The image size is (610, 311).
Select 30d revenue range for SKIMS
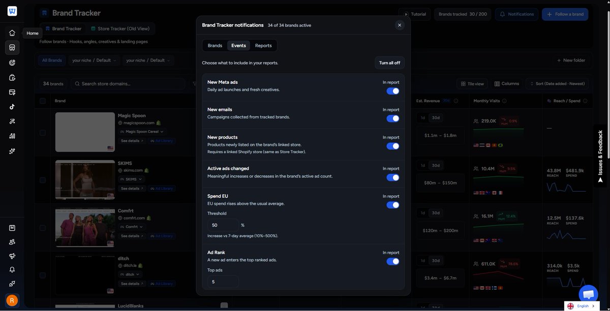coord(436,166)
